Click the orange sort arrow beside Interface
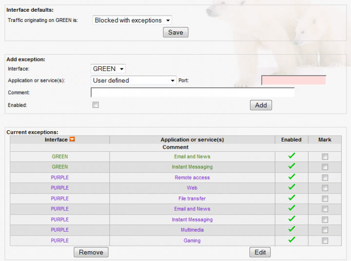 coord(72,140)
